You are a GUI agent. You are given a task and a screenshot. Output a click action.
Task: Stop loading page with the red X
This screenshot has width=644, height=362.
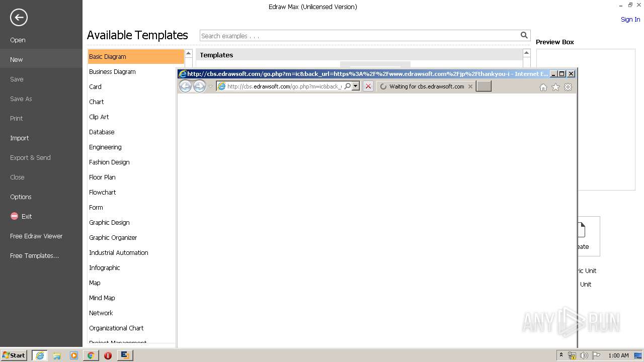pyautogui.click(x=368, y=86)
